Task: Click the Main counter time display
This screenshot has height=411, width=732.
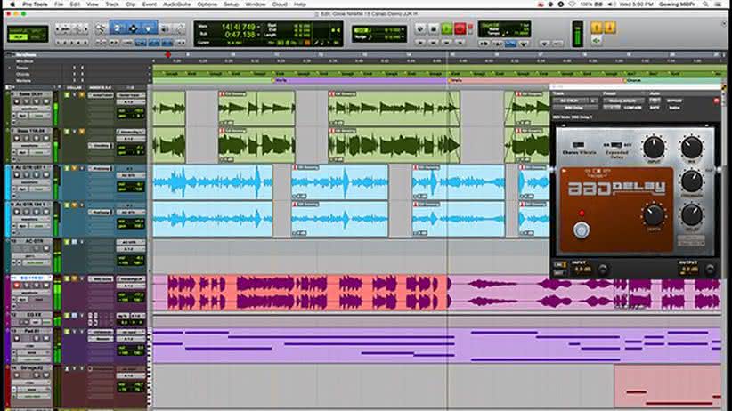Action: tap(238, 27)
